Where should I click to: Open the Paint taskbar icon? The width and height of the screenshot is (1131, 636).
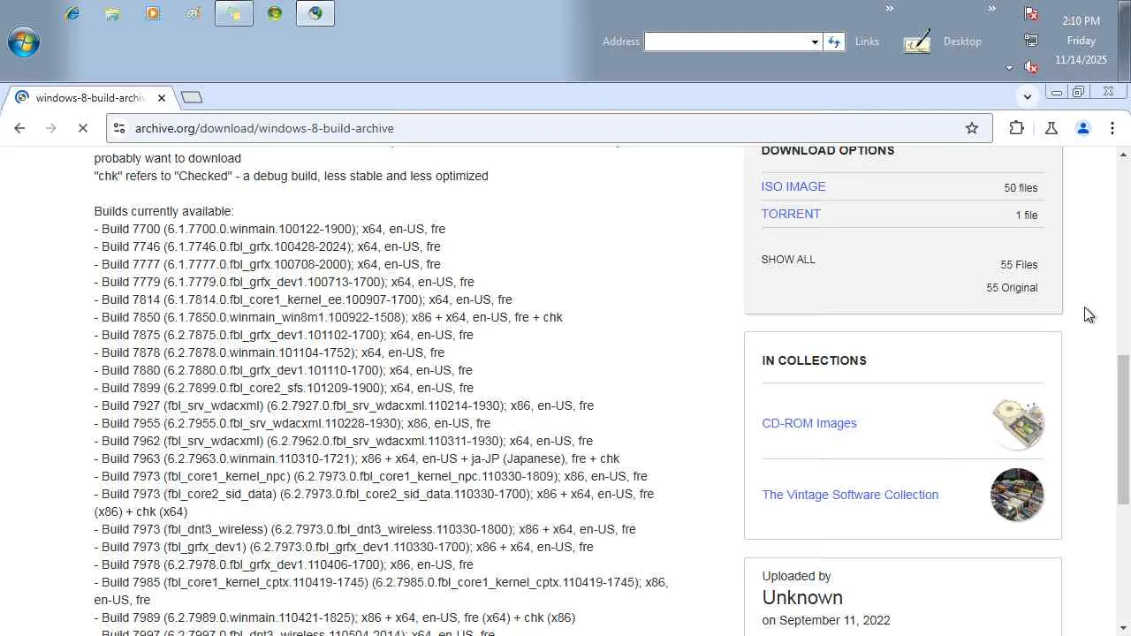click(194, 13)
